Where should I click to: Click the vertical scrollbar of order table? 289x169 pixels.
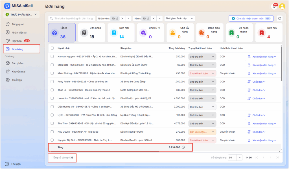[281, 65]
